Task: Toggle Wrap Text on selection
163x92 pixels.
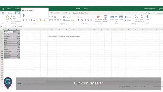Action: (67, 17)
